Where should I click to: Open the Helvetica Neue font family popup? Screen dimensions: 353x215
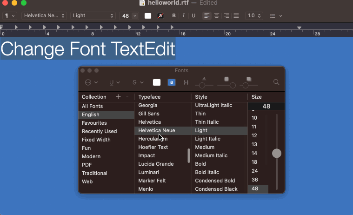pos(44,16)
